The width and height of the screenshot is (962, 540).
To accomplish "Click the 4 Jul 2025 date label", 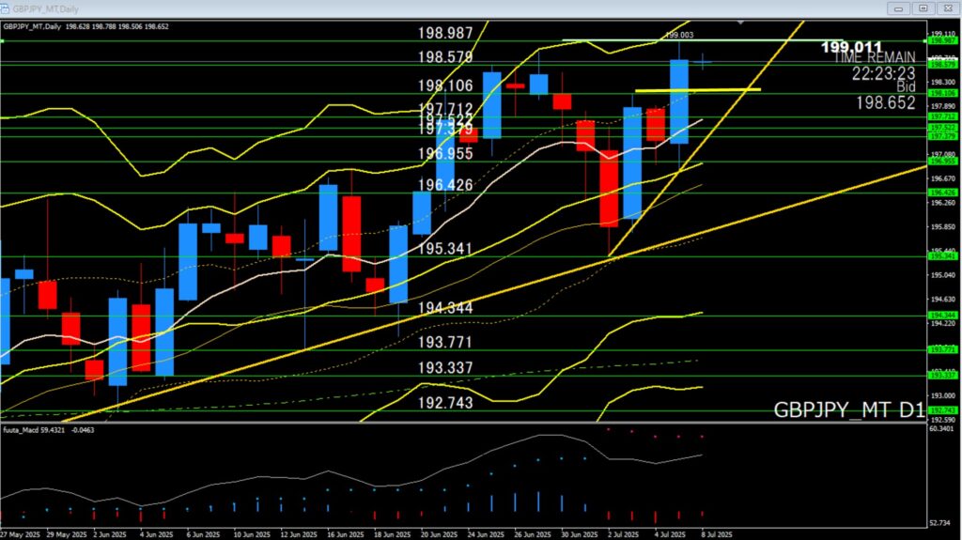I will coord(670,535).
